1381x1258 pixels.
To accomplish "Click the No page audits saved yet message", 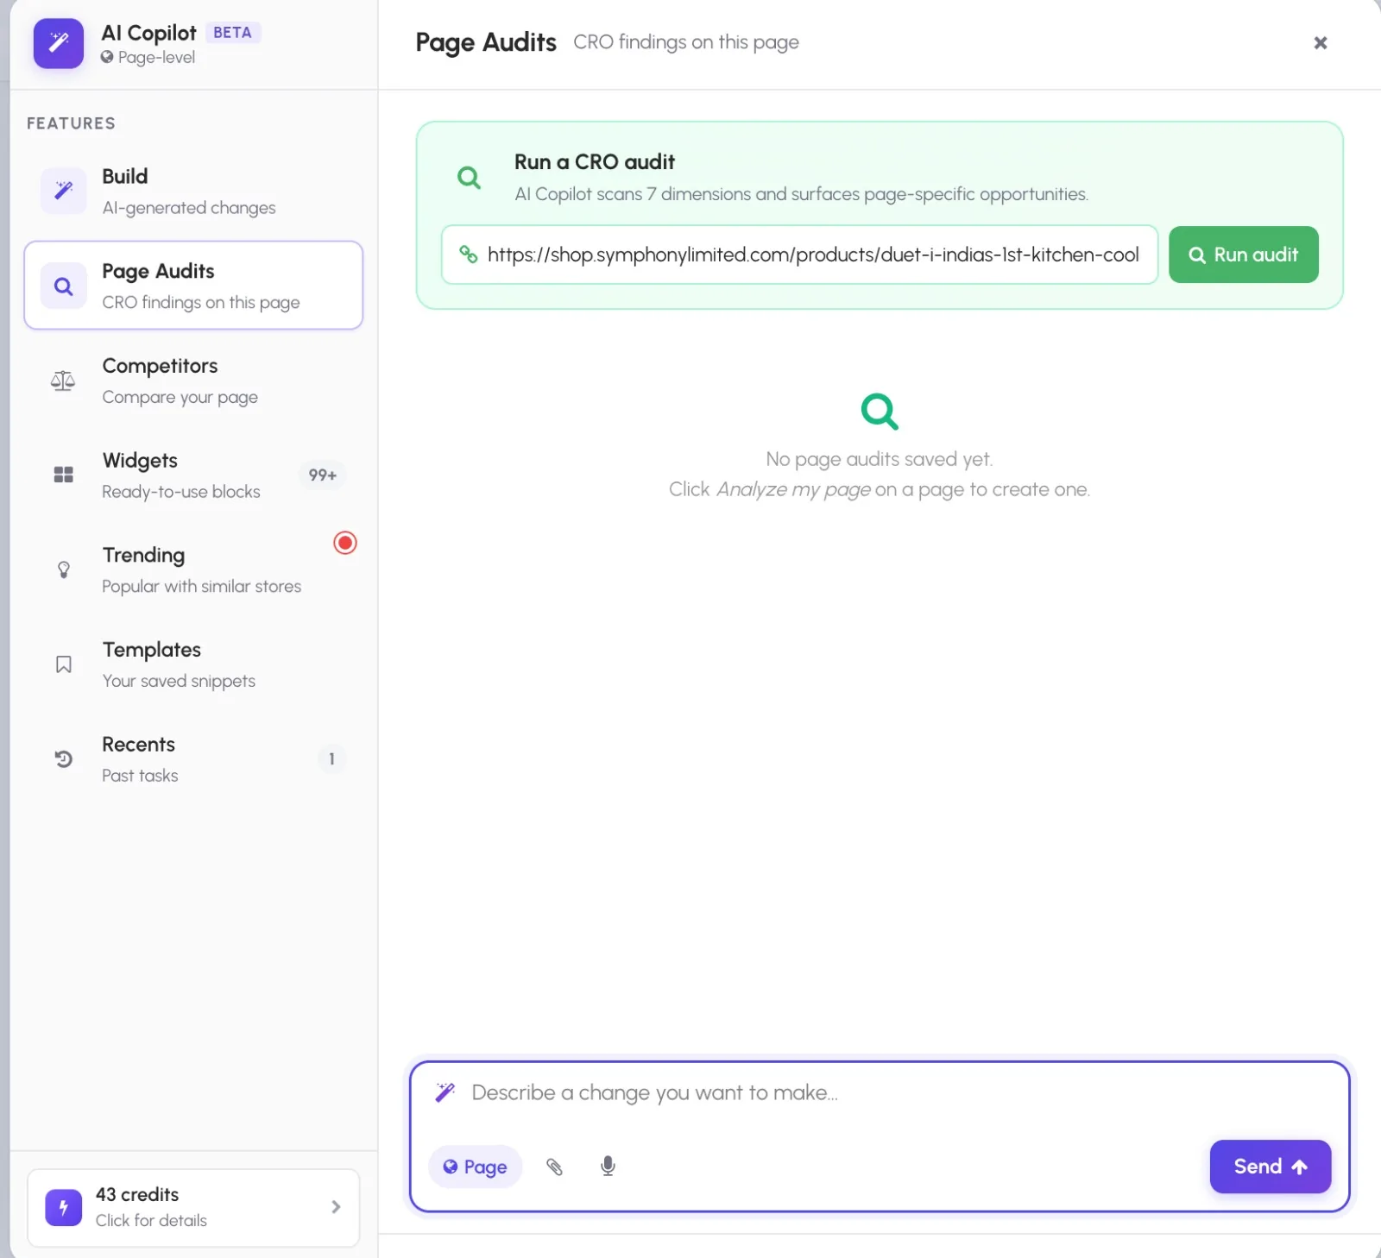I will [x=880, y=459].
